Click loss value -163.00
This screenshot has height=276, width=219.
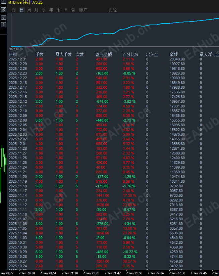102,74
